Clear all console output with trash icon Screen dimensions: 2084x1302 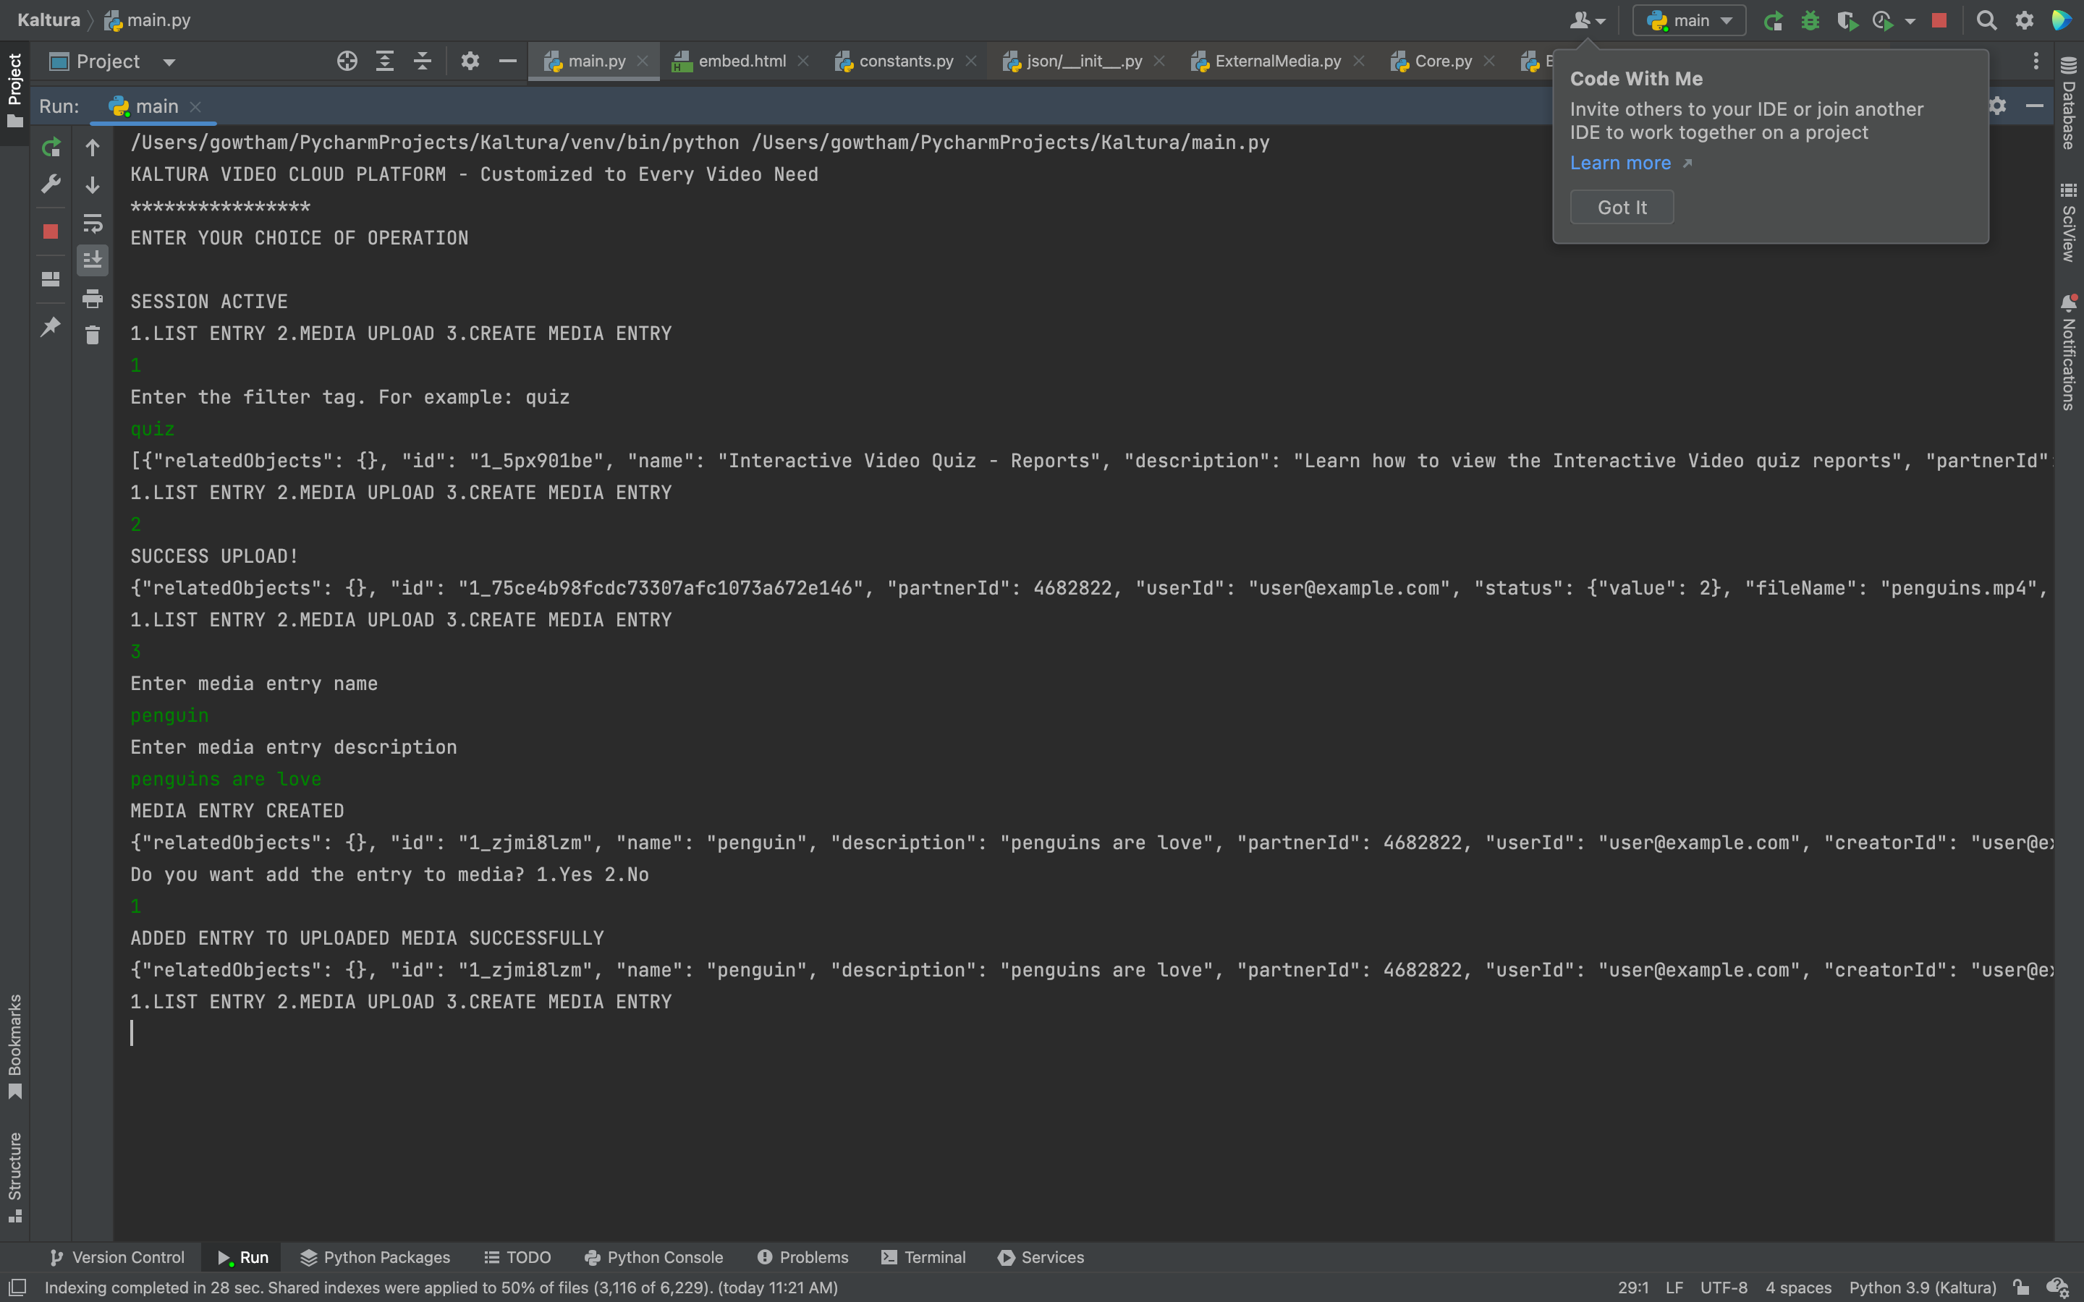click(x=92, y=335)
